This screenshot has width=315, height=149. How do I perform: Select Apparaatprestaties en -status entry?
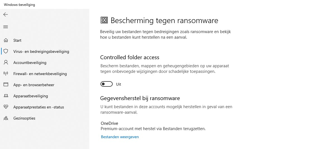tap(39, 107)
